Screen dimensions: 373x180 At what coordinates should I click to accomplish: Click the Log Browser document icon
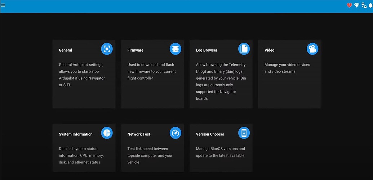coord(244,49)
